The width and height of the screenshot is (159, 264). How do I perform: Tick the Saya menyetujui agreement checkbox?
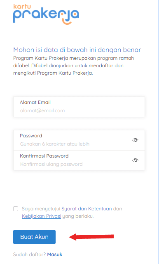point(16,209)
